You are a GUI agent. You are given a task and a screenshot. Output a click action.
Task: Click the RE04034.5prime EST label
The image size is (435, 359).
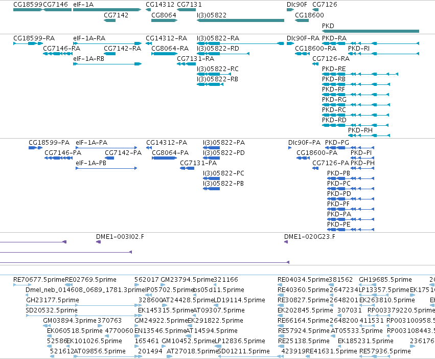coord(303,280)
